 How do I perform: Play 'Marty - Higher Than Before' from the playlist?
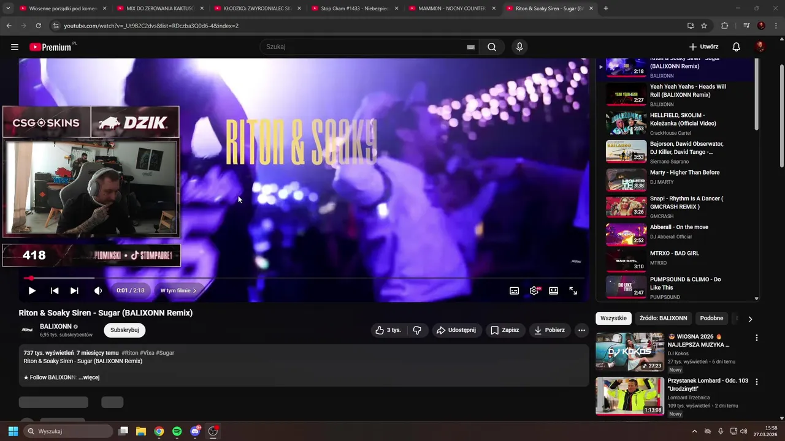(x=675, y=179)
